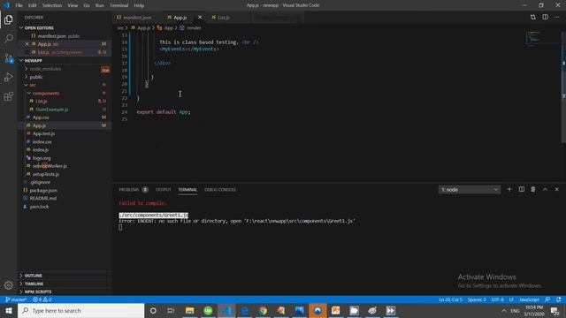Viewport: 566px width, 318px height.
Task: Click master branch indicator in status bar
Action: coord(16,299)
